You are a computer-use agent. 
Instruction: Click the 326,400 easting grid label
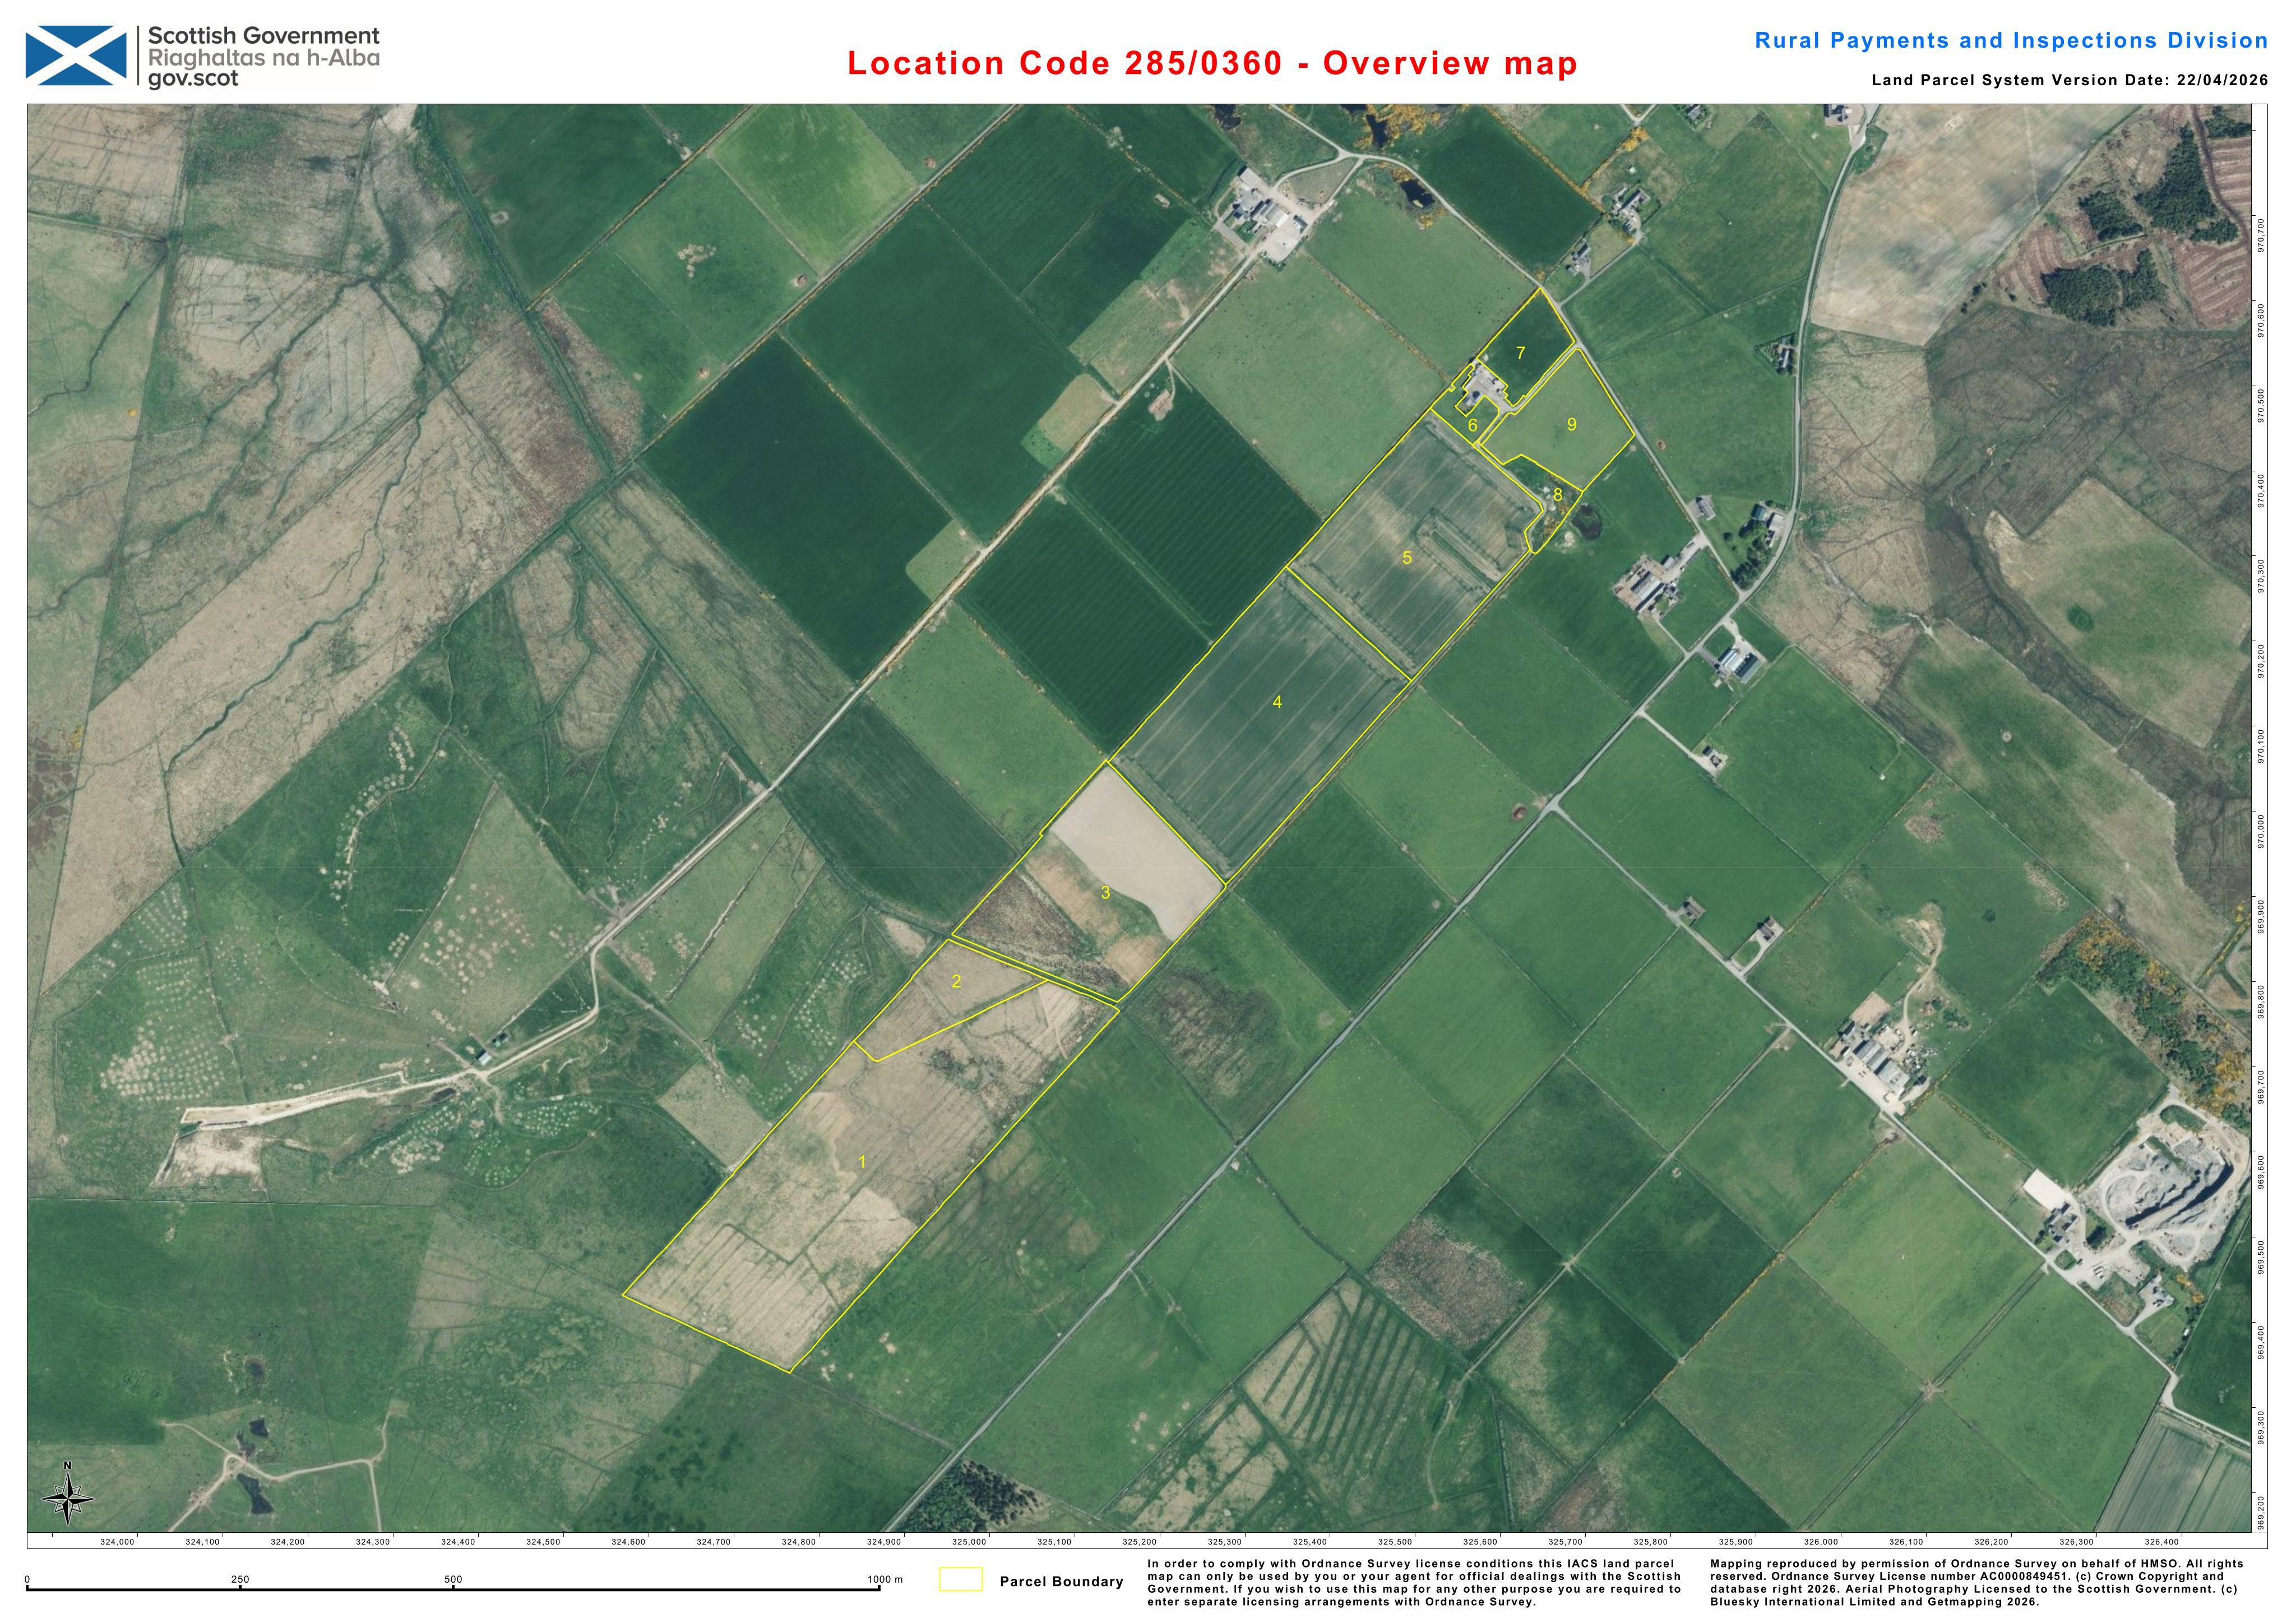point(2162,1542)
